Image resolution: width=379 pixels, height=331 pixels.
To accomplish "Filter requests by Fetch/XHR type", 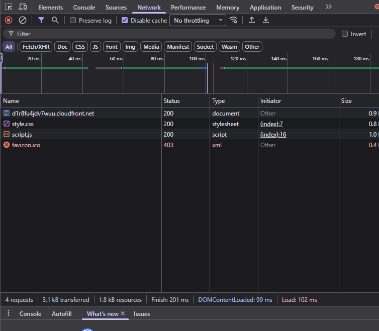I will click(36, 47).
